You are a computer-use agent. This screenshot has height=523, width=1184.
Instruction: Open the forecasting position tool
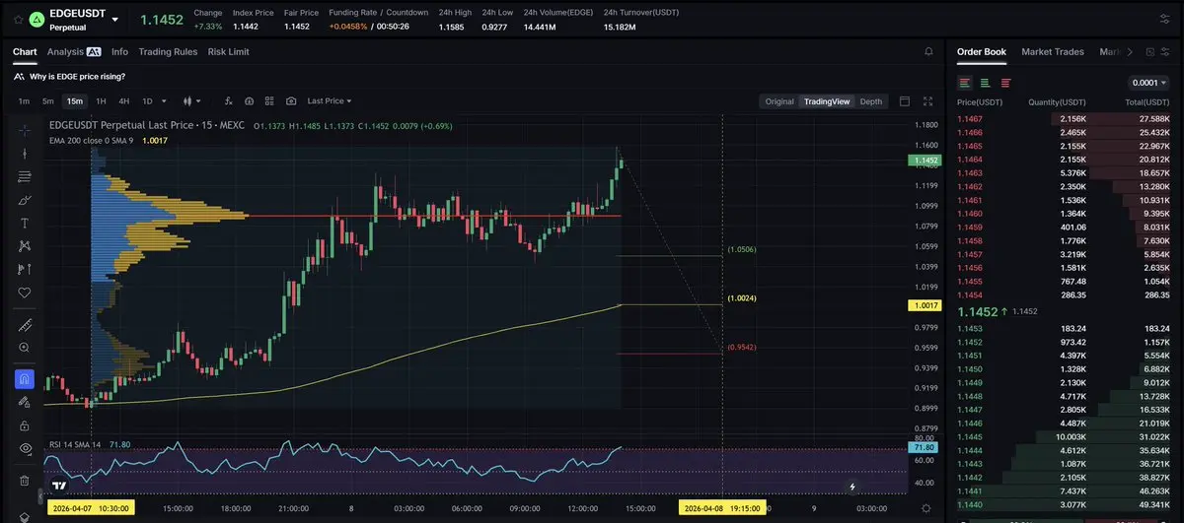click(x=25, y=269)
